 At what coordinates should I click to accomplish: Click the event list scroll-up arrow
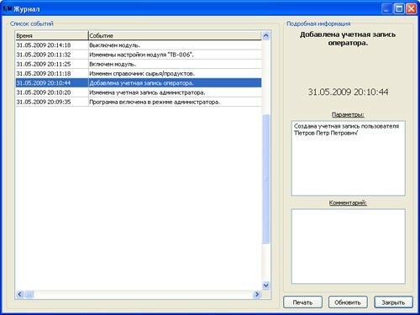click(x=265, y=35)
